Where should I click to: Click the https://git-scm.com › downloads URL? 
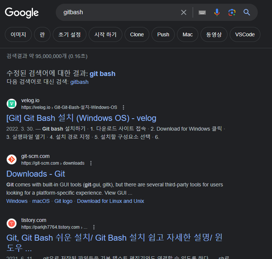coord(53,163)
